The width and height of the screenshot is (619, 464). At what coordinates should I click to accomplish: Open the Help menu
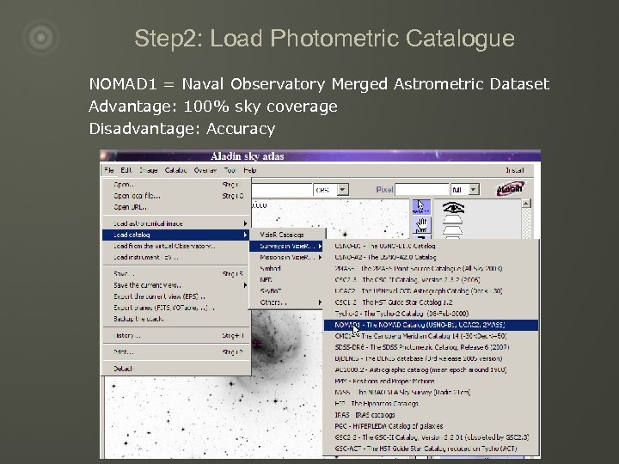coord(250,170)
